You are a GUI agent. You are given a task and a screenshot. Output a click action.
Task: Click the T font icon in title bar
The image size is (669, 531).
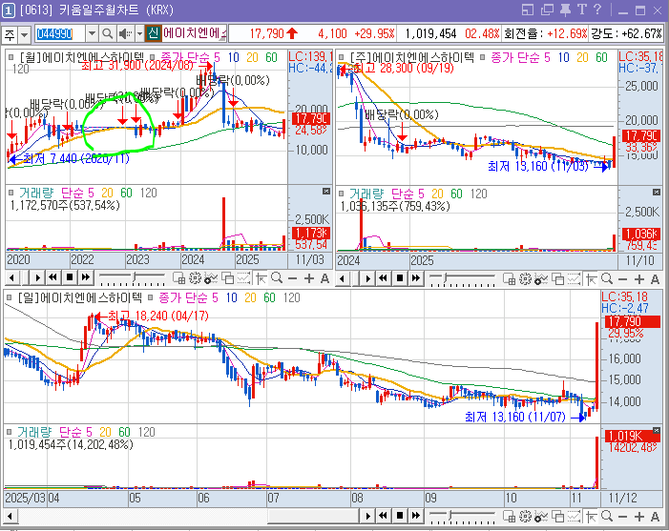581,10
